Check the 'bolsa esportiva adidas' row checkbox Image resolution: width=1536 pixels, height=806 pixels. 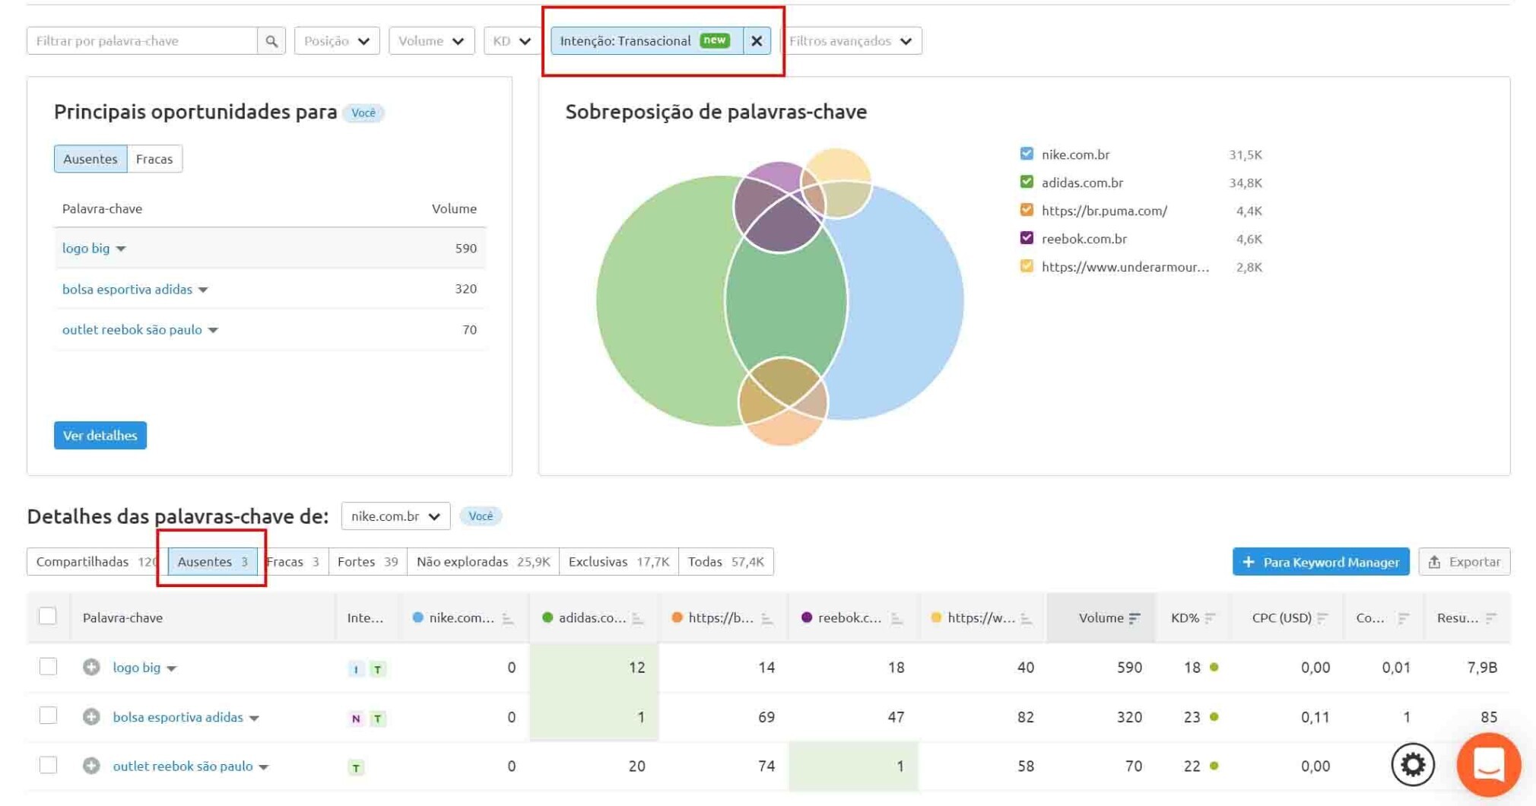48,716
